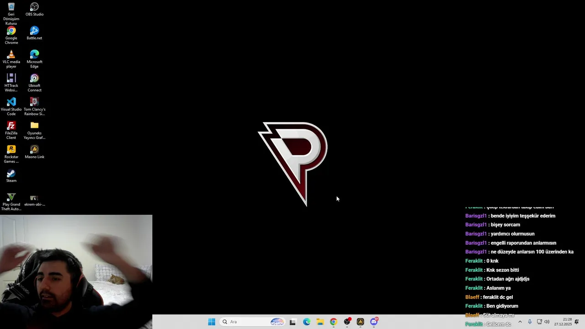This screenshot has width=585, height=329.
Task: Click chat message "feraklit dc gel"
Action: [498, 297]
